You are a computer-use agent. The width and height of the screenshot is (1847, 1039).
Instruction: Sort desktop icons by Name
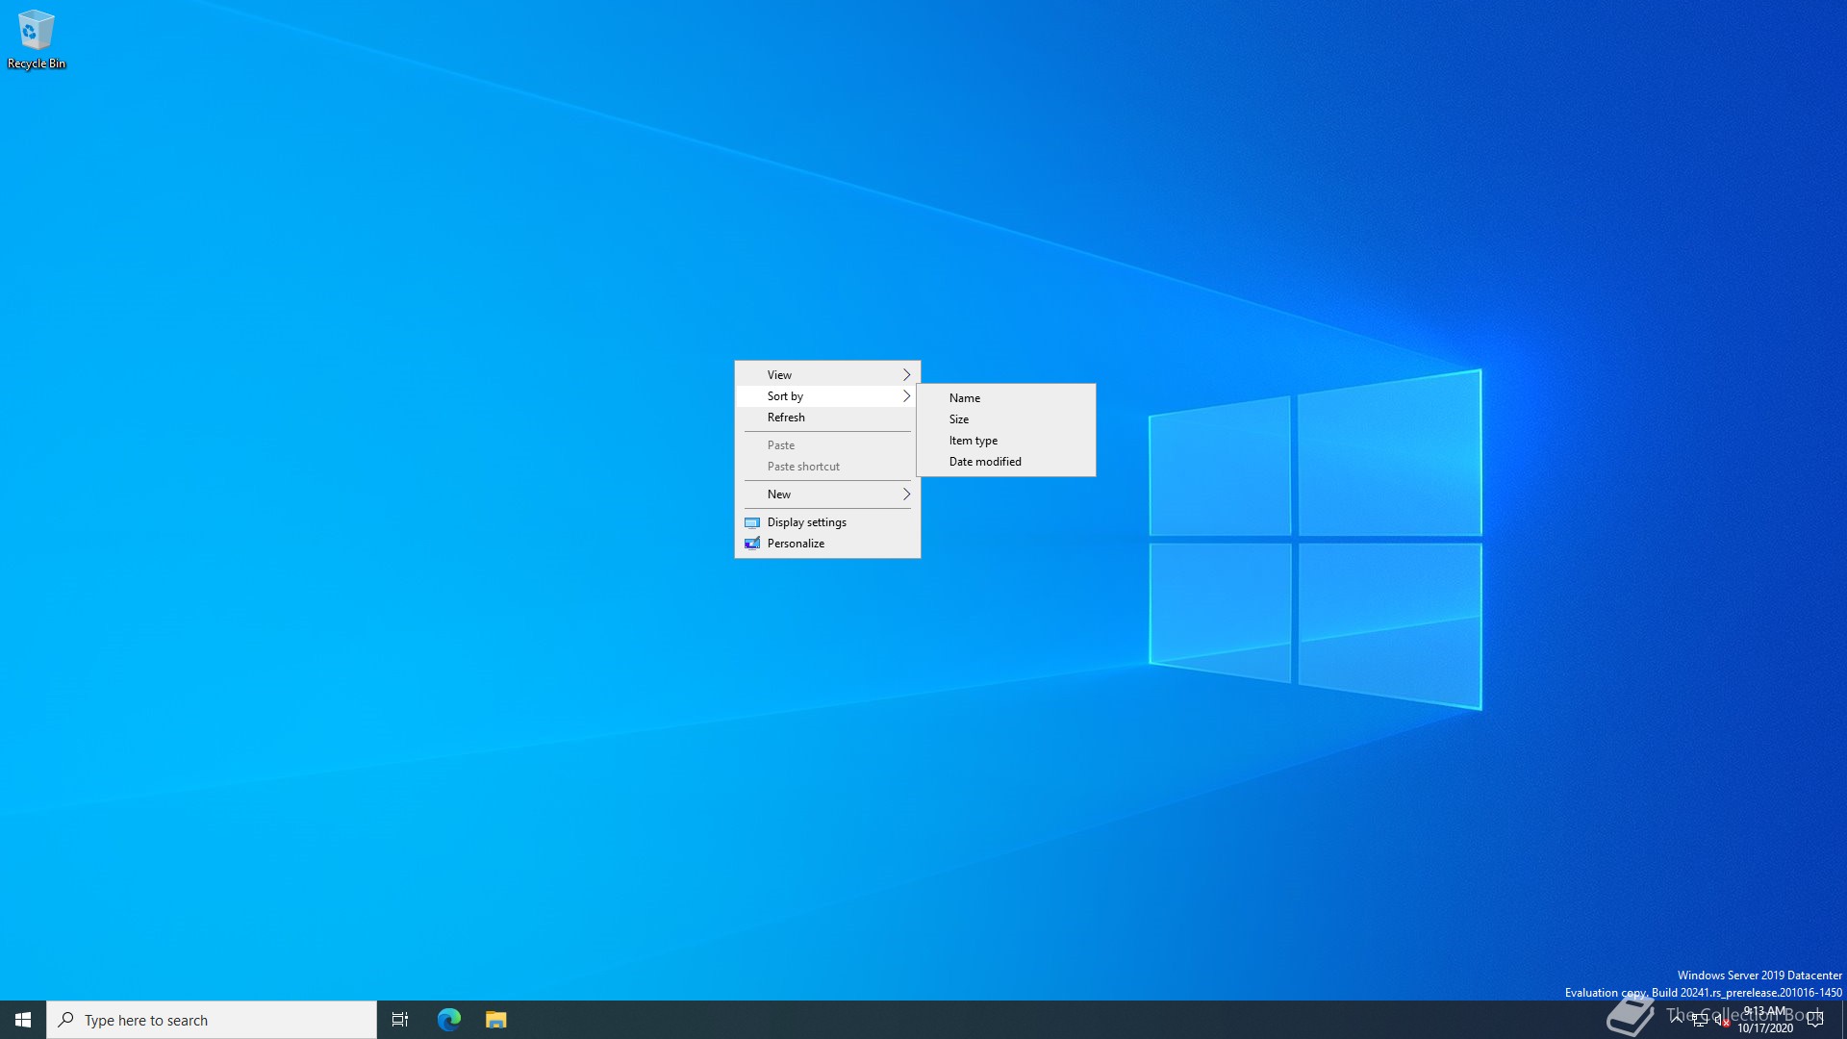(x=965, y=398)
